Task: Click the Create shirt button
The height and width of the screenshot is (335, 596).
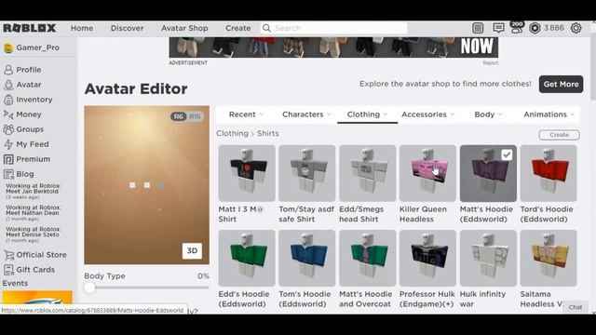Action: [559, 135]
